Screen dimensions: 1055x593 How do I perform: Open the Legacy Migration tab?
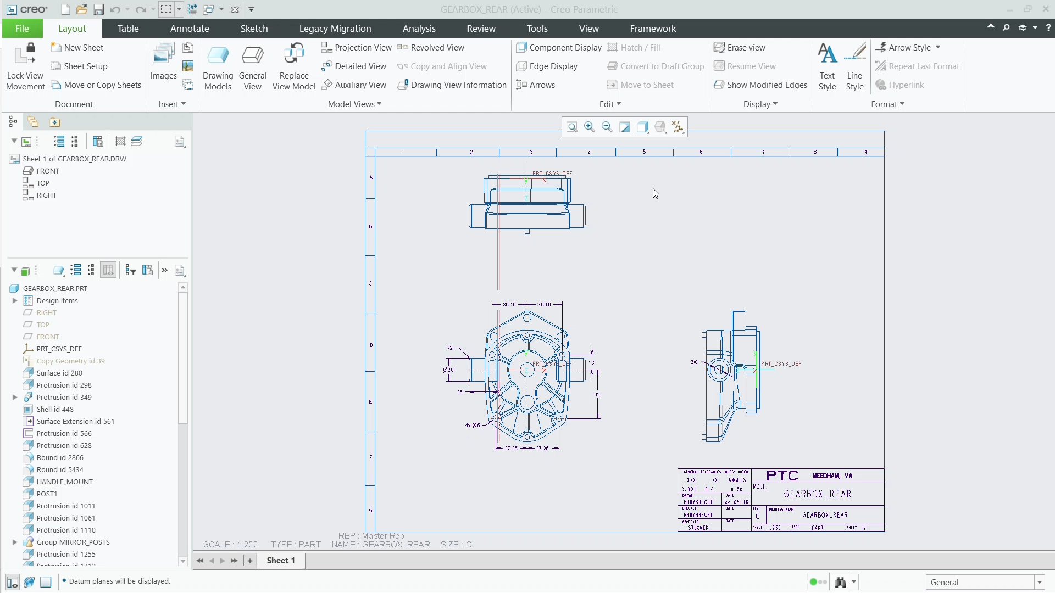coord(335,29)
